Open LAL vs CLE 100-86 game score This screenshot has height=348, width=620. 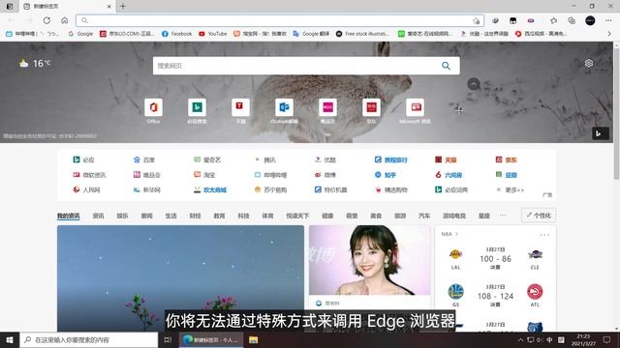click(x=495, y=259)
